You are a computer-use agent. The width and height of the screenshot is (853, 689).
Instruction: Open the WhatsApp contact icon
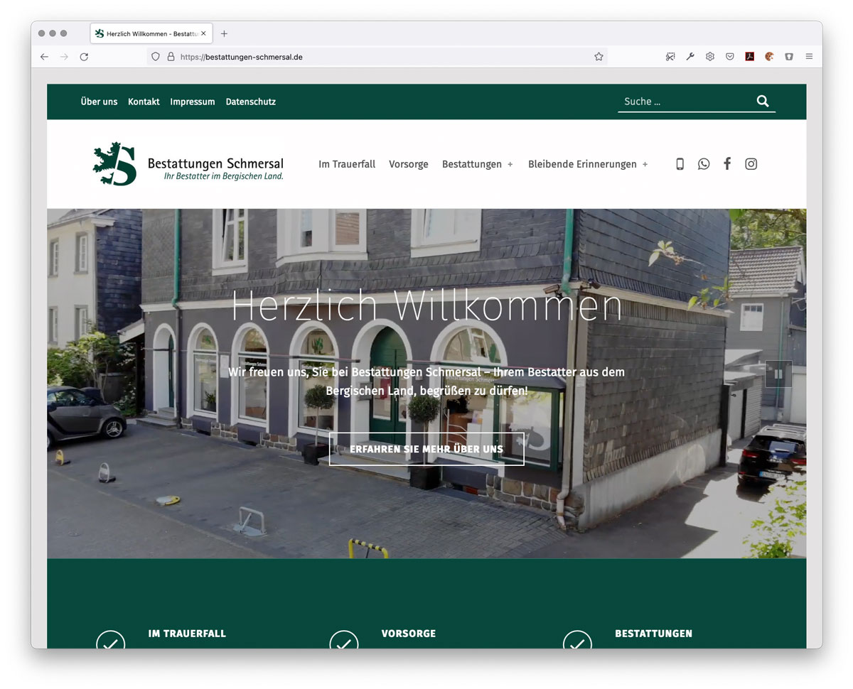704,163
